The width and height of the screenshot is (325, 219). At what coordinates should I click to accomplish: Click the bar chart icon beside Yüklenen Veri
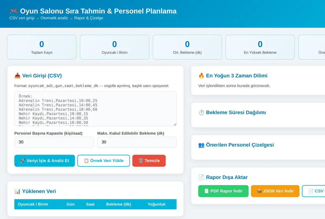coord(17,191)
